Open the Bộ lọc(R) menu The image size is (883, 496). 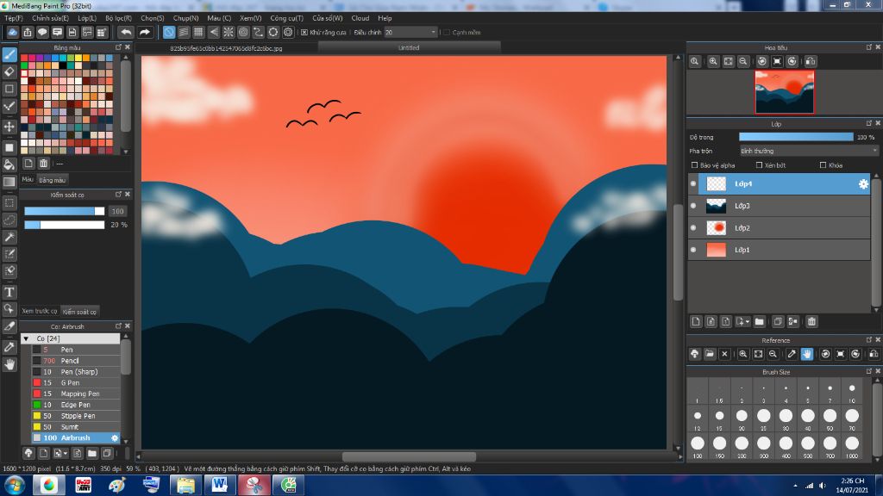tap(118, 18)
